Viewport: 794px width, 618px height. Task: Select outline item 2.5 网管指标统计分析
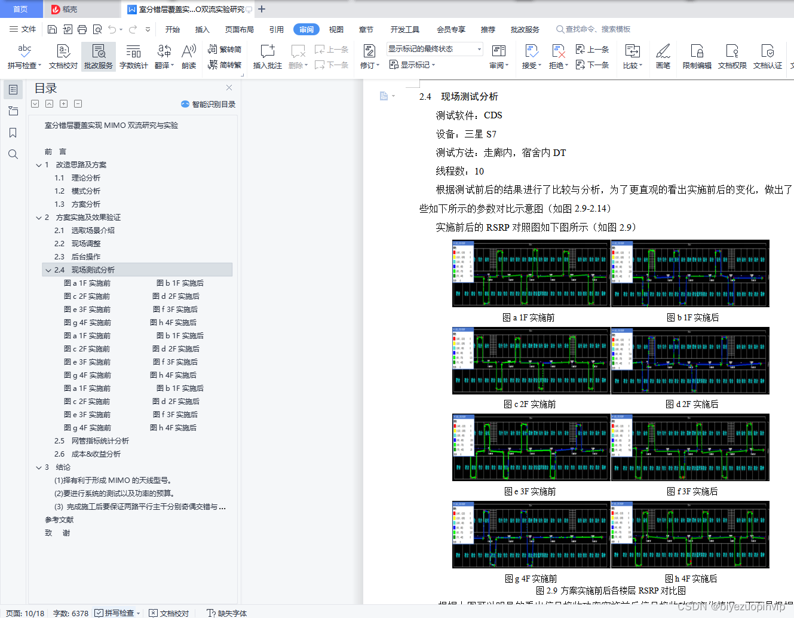coord(91,441)
